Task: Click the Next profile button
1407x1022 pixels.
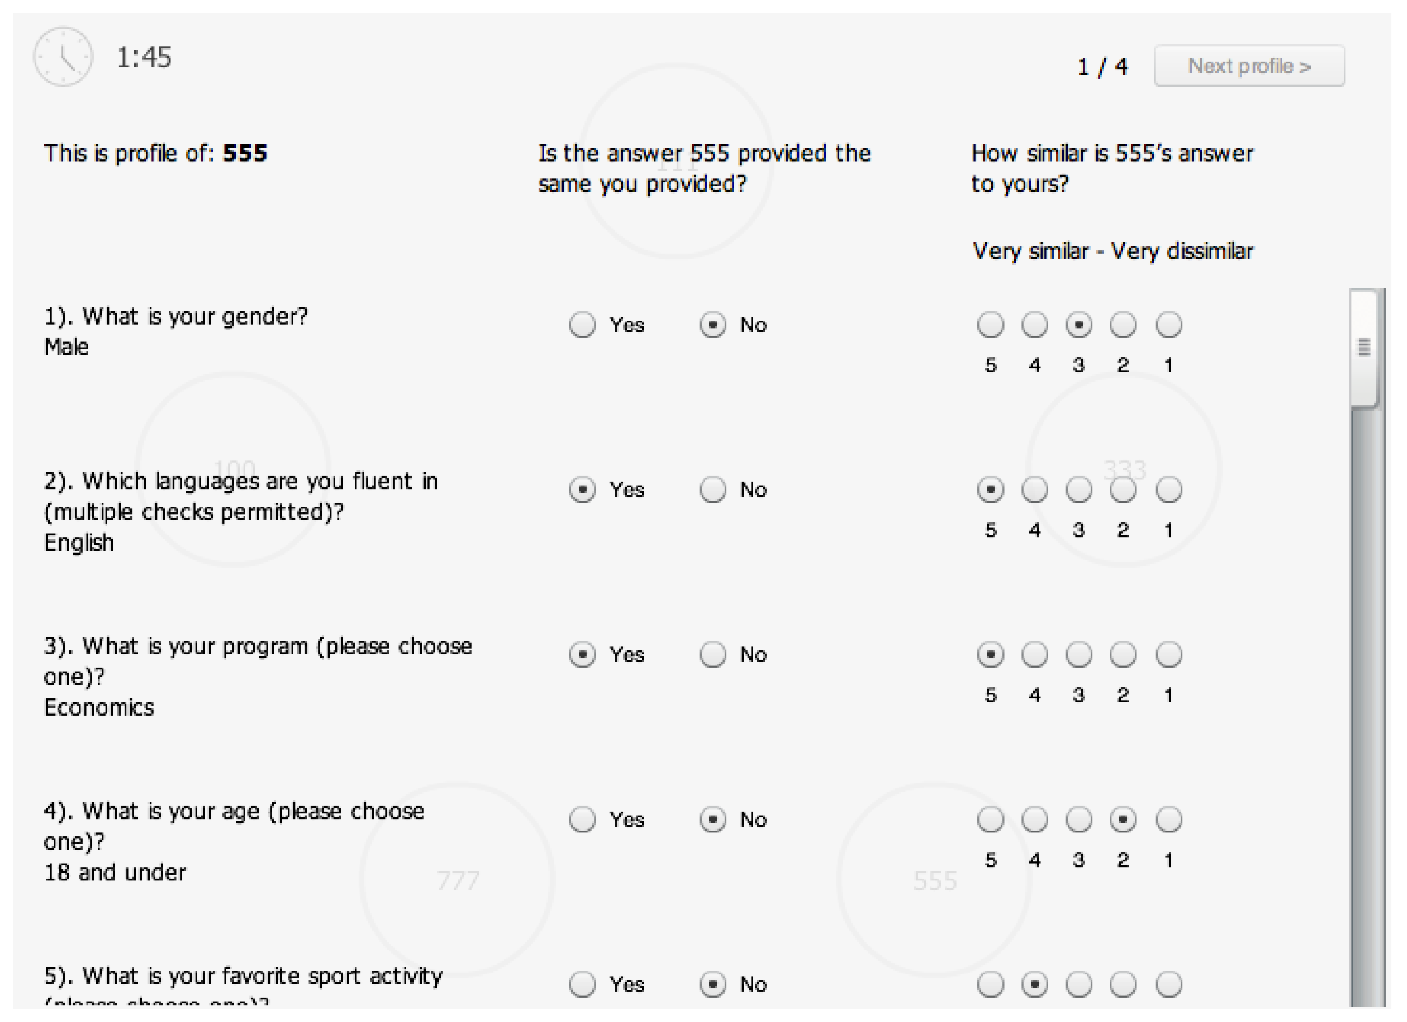Action: point(1249,66)
